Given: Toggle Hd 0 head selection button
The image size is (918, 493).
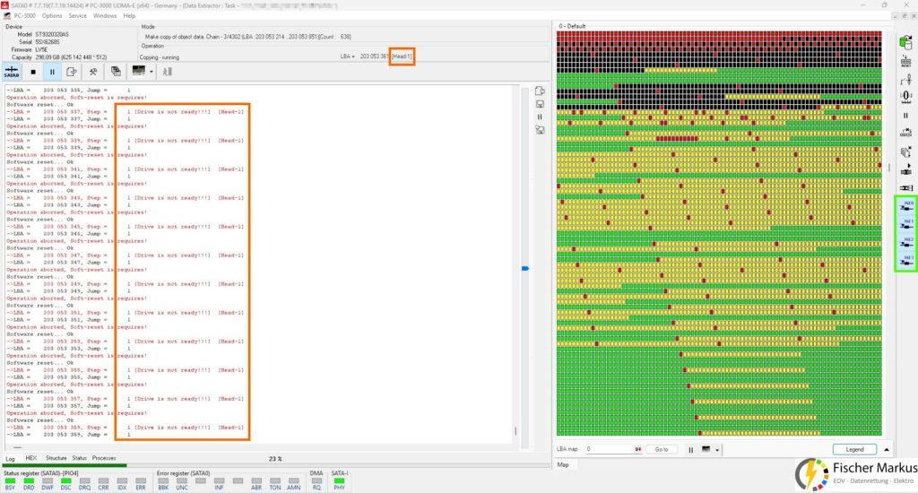Looking at the screenshot, I should point(906,207).
